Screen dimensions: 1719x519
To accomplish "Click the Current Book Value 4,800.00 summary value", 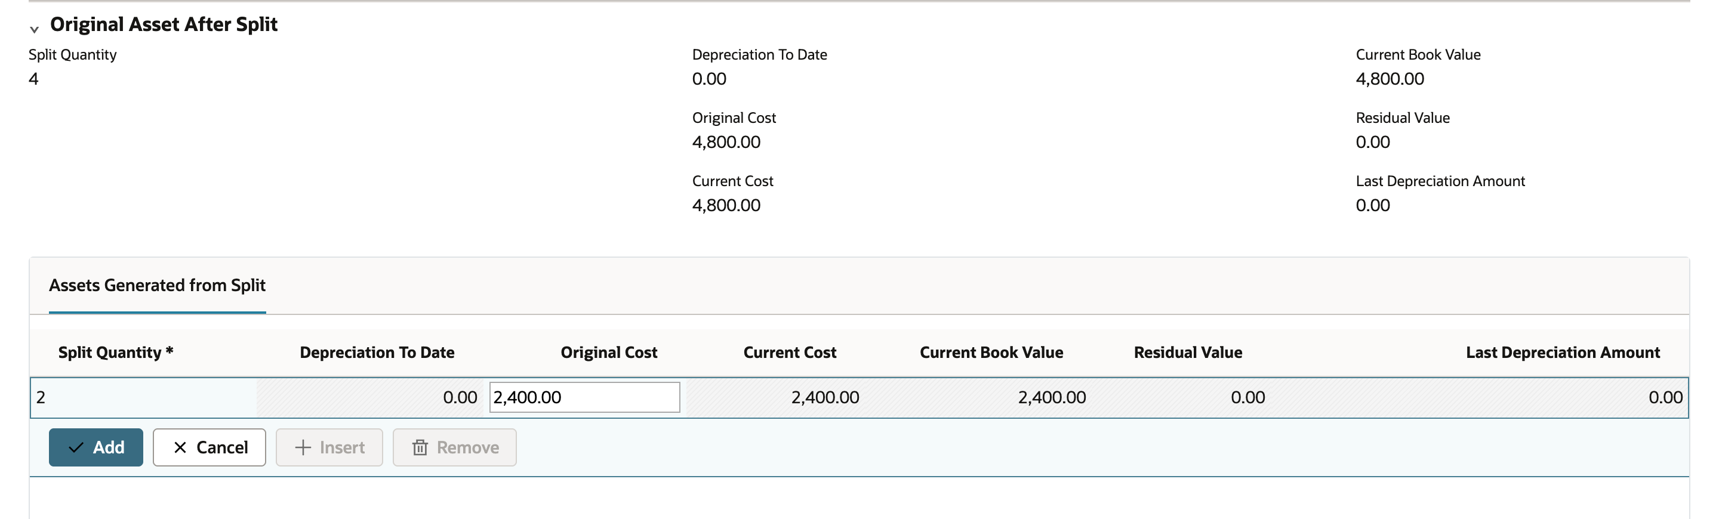I will tap(1390, 79).
